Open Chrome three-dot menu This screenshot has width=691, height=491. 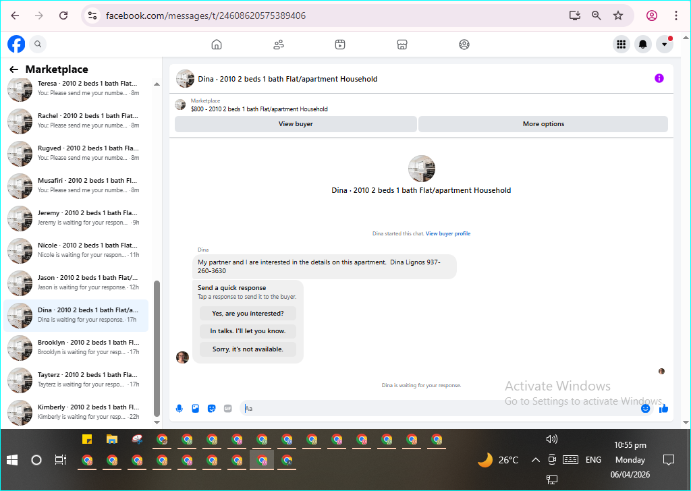(x=676, y=16)
